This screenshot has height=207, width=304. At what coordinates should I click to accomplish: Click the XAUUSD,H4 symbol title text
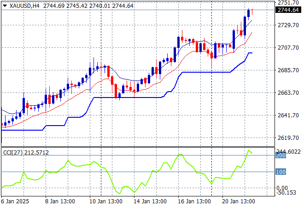click(24, 6)
